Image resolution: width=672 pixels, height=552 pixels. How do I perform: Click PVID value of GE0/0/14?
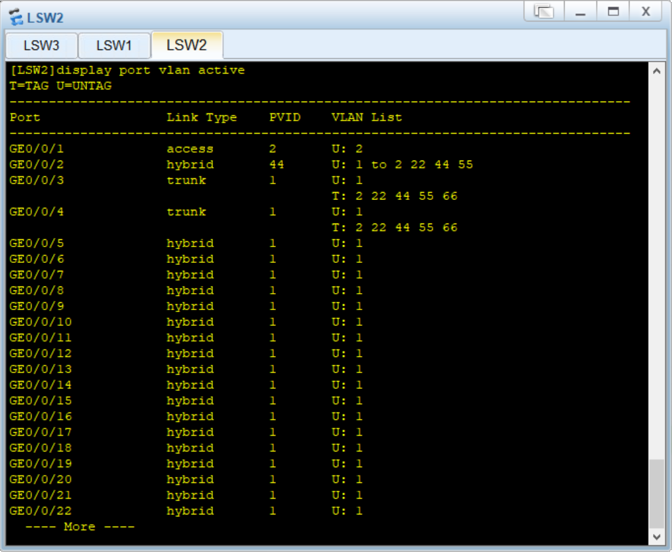click(x=273, y=385)
